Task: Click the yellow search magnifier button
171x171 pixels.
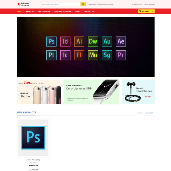Action: pos(83,4)
